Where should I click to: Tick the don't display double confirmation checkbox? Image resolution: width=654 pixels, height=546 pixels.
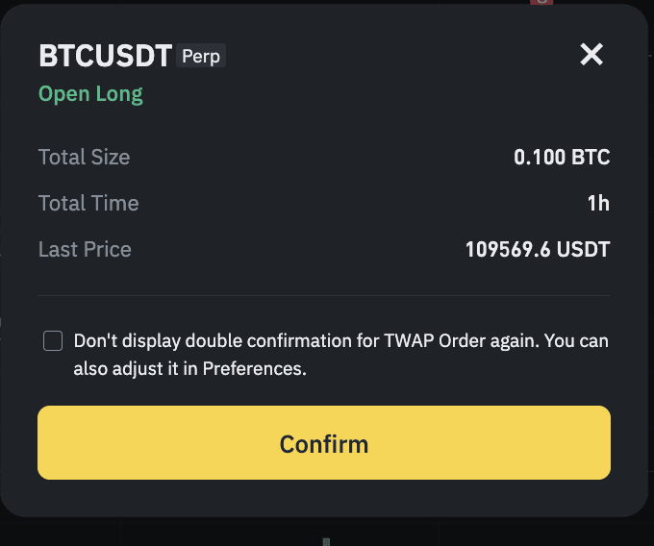53,341
